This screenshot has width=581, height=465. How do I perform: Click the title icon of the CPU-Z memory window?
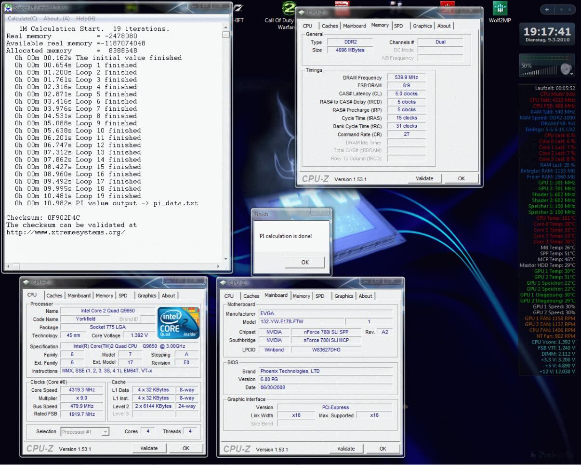pos(302,12)
